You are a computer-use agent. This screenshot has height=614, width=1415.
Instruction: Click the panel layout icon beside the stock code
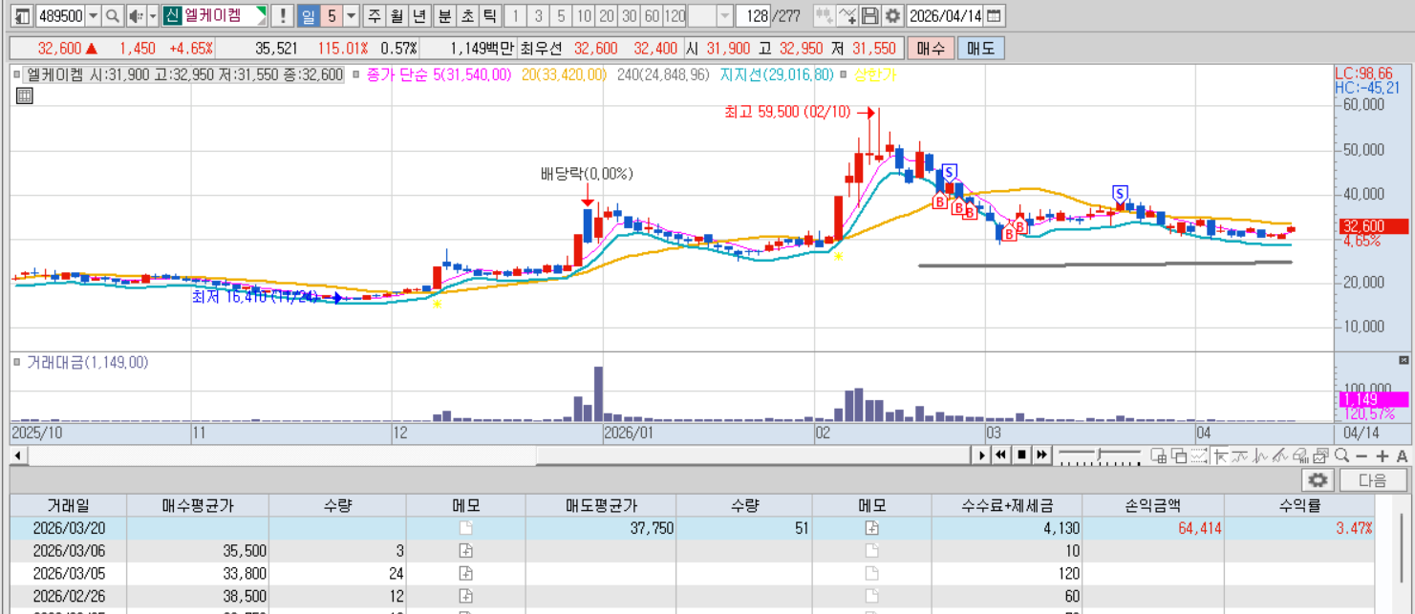click(x=23, y=15)
